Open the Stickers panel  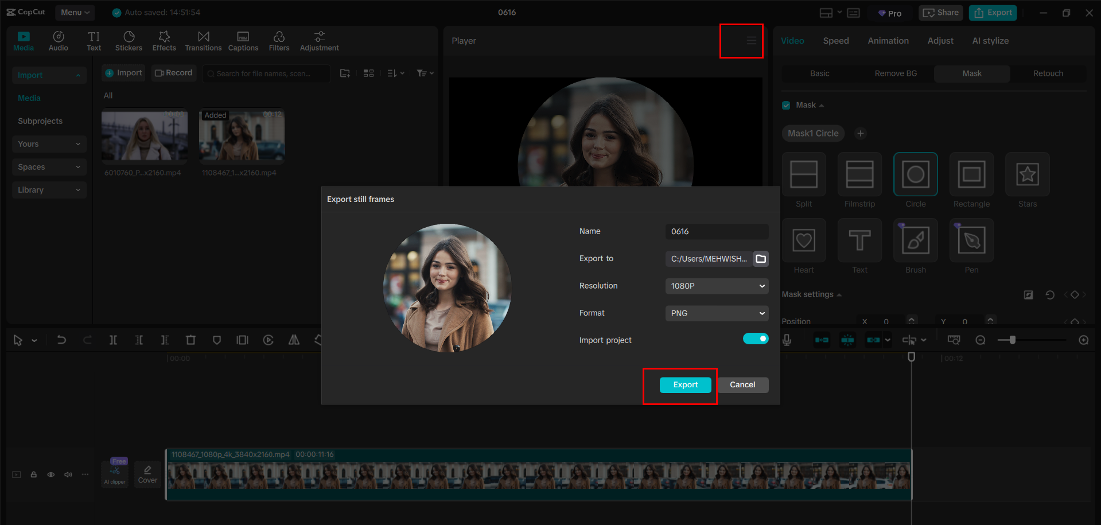(x=129, y=40)
